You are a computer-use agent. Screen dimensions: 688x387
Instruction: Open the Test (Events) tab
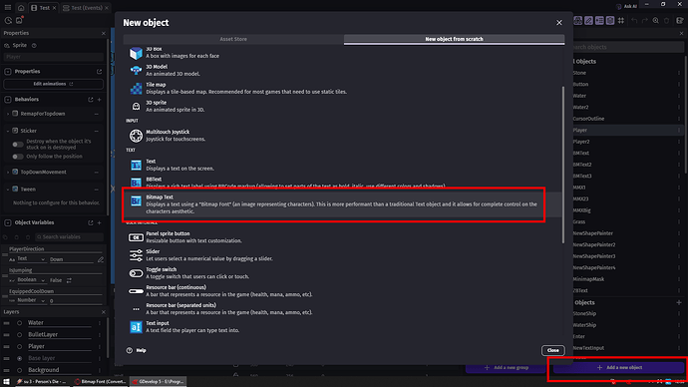86,8
